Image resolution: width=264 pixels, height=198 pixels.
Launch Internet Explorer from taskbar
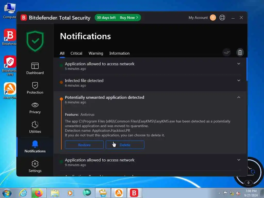pos(23,193)
